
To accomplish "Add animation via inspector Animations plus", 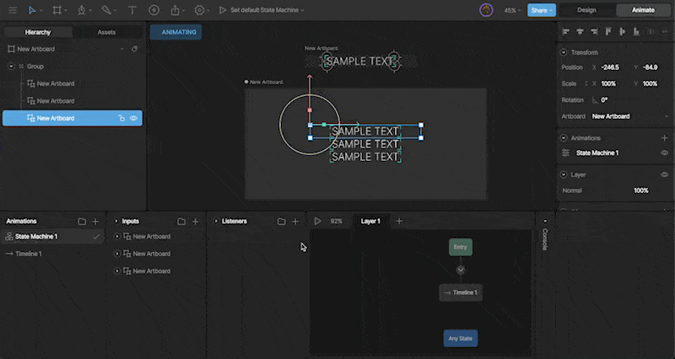I will pos(664,138).
